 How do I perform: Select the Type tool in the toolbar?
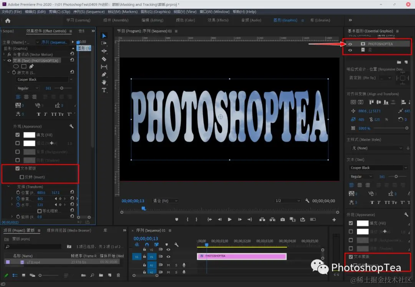pyautogui.click(x=104, y=90)
